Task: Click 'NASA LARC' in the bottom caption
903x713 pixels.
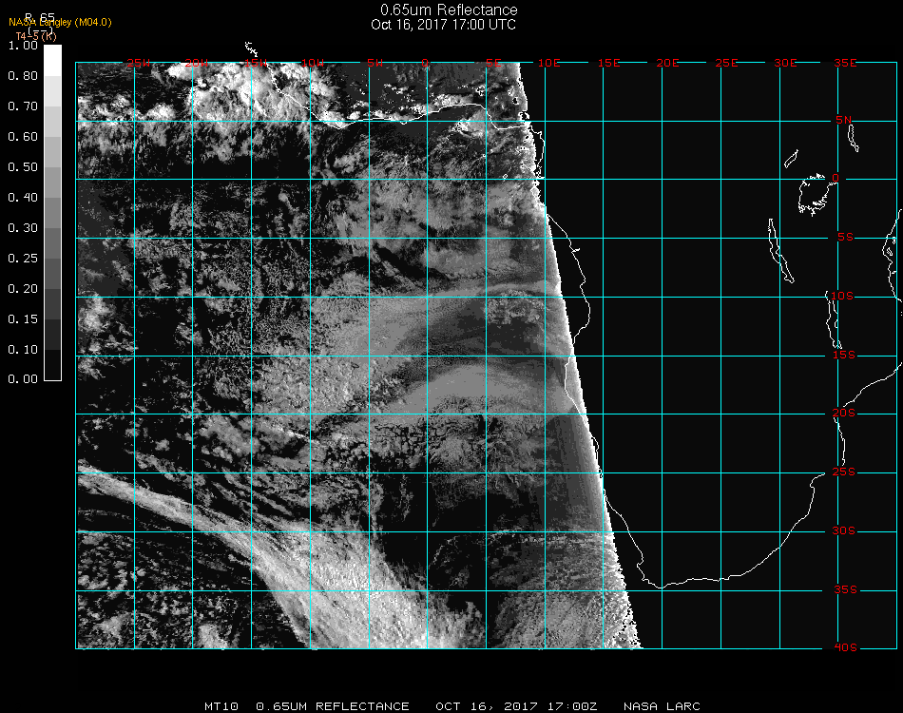Action: 662,706
